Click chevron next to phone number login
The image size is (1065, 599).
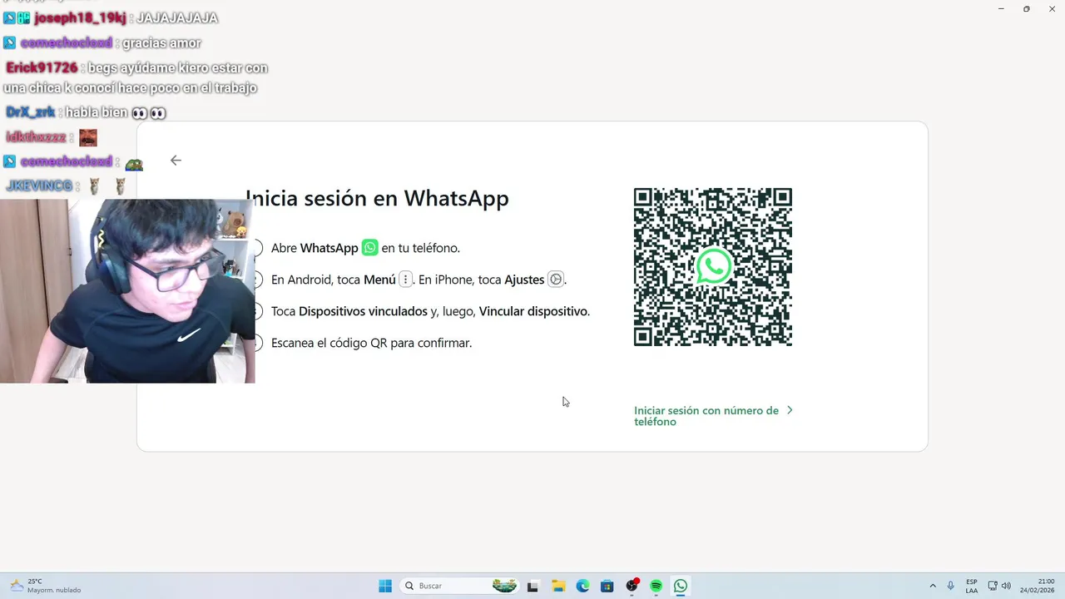790,410
